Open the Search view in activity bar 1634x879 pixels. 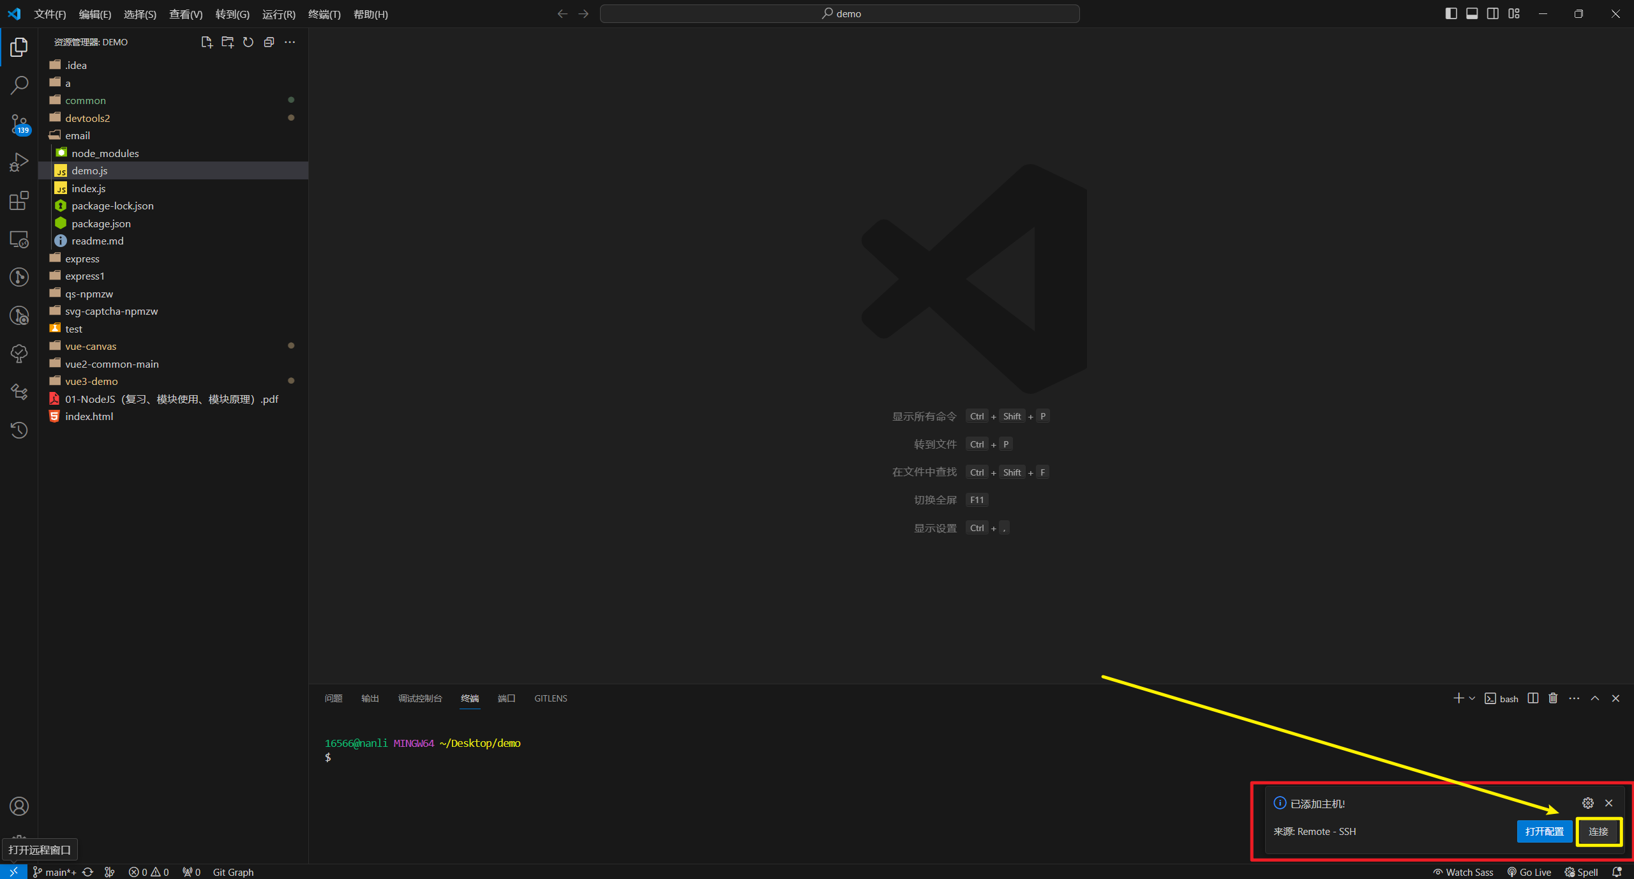tap(19, 85)
